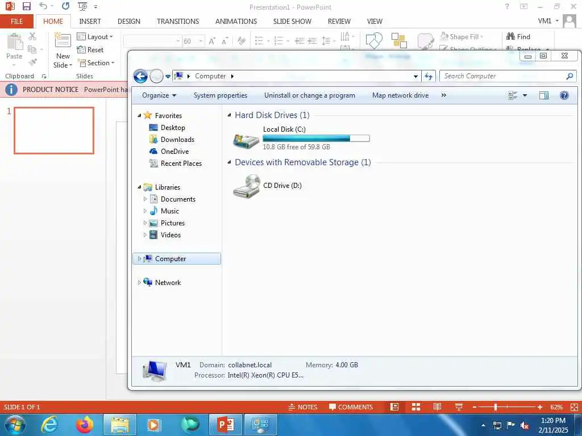Image resolution: width=582 pixels, height=436 pixels.
Task: Show the preview pane icon in Explorer
Action: (544, 95)
